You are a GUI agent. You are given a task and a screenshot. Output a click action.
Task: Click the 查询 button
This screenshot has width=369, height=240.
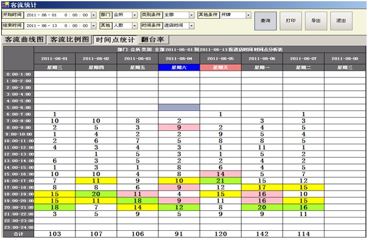coord(265,21)
